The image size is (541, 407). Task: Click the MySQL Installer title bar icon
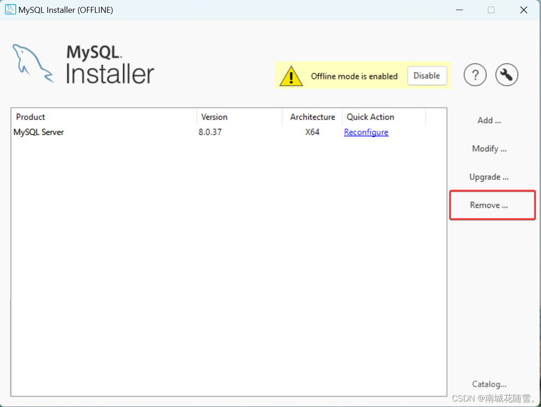tap(11, 10)
